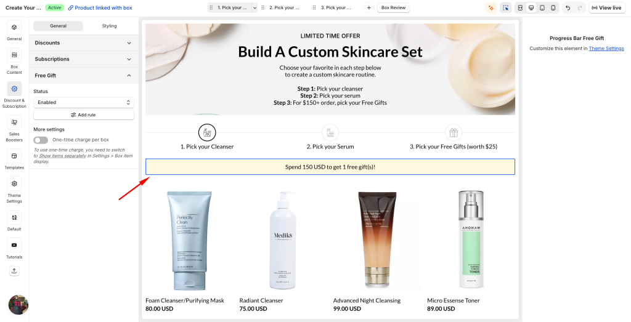Open the Templates sidebar icon
This screenshot has height=322, width=631.
[x=14, y=156]
